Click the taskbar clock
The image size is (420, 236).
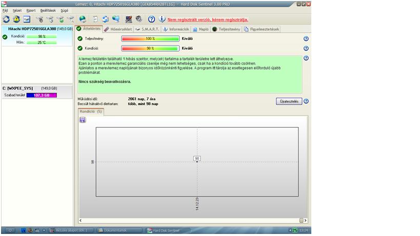304,230
